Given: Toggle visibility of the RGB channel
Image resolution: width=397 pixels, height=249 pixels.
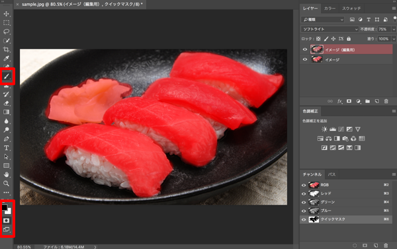Looking at the screenshot, I should tap(304, 185).
